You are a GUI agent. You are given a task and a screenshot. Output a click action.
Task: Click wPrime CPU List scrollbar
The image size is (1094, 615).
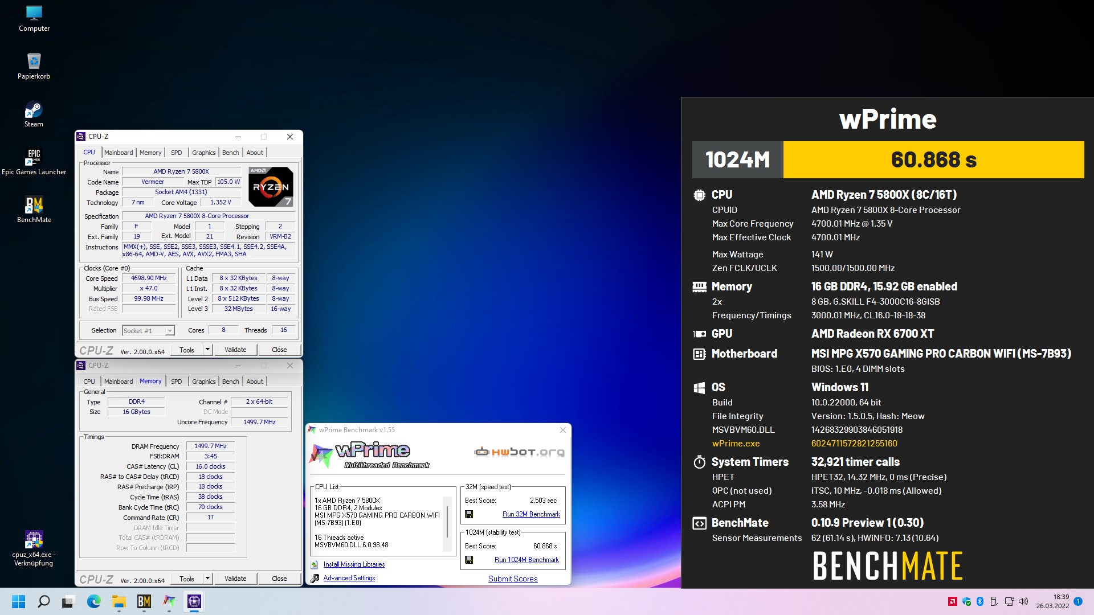click(x=447, y=522)
